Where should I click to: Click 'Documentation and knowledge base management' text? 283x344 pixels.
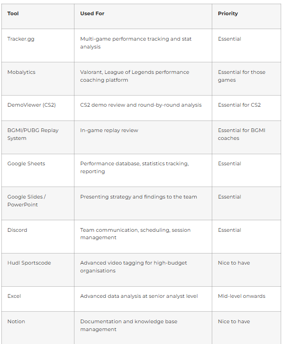129,326
